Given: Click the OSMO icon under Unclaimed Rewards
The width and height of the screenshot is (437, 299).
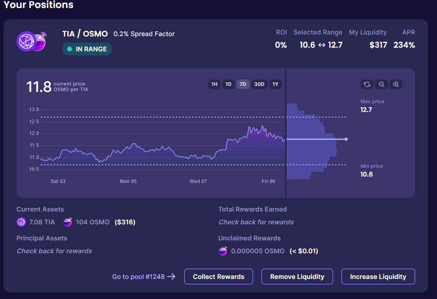Looking at the screenshot, I should tap(223, 251).
